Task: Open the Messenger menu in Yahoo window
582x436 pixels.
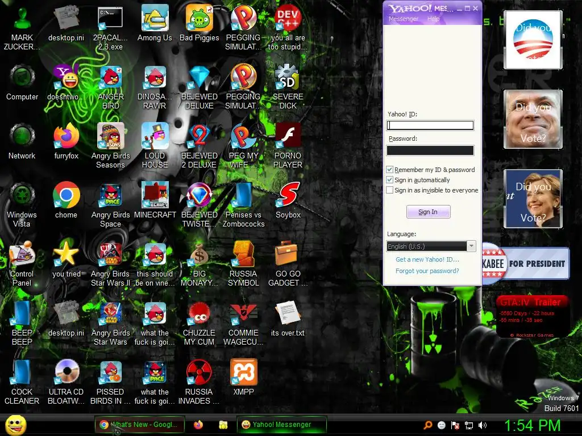Action: pos(404,19)
